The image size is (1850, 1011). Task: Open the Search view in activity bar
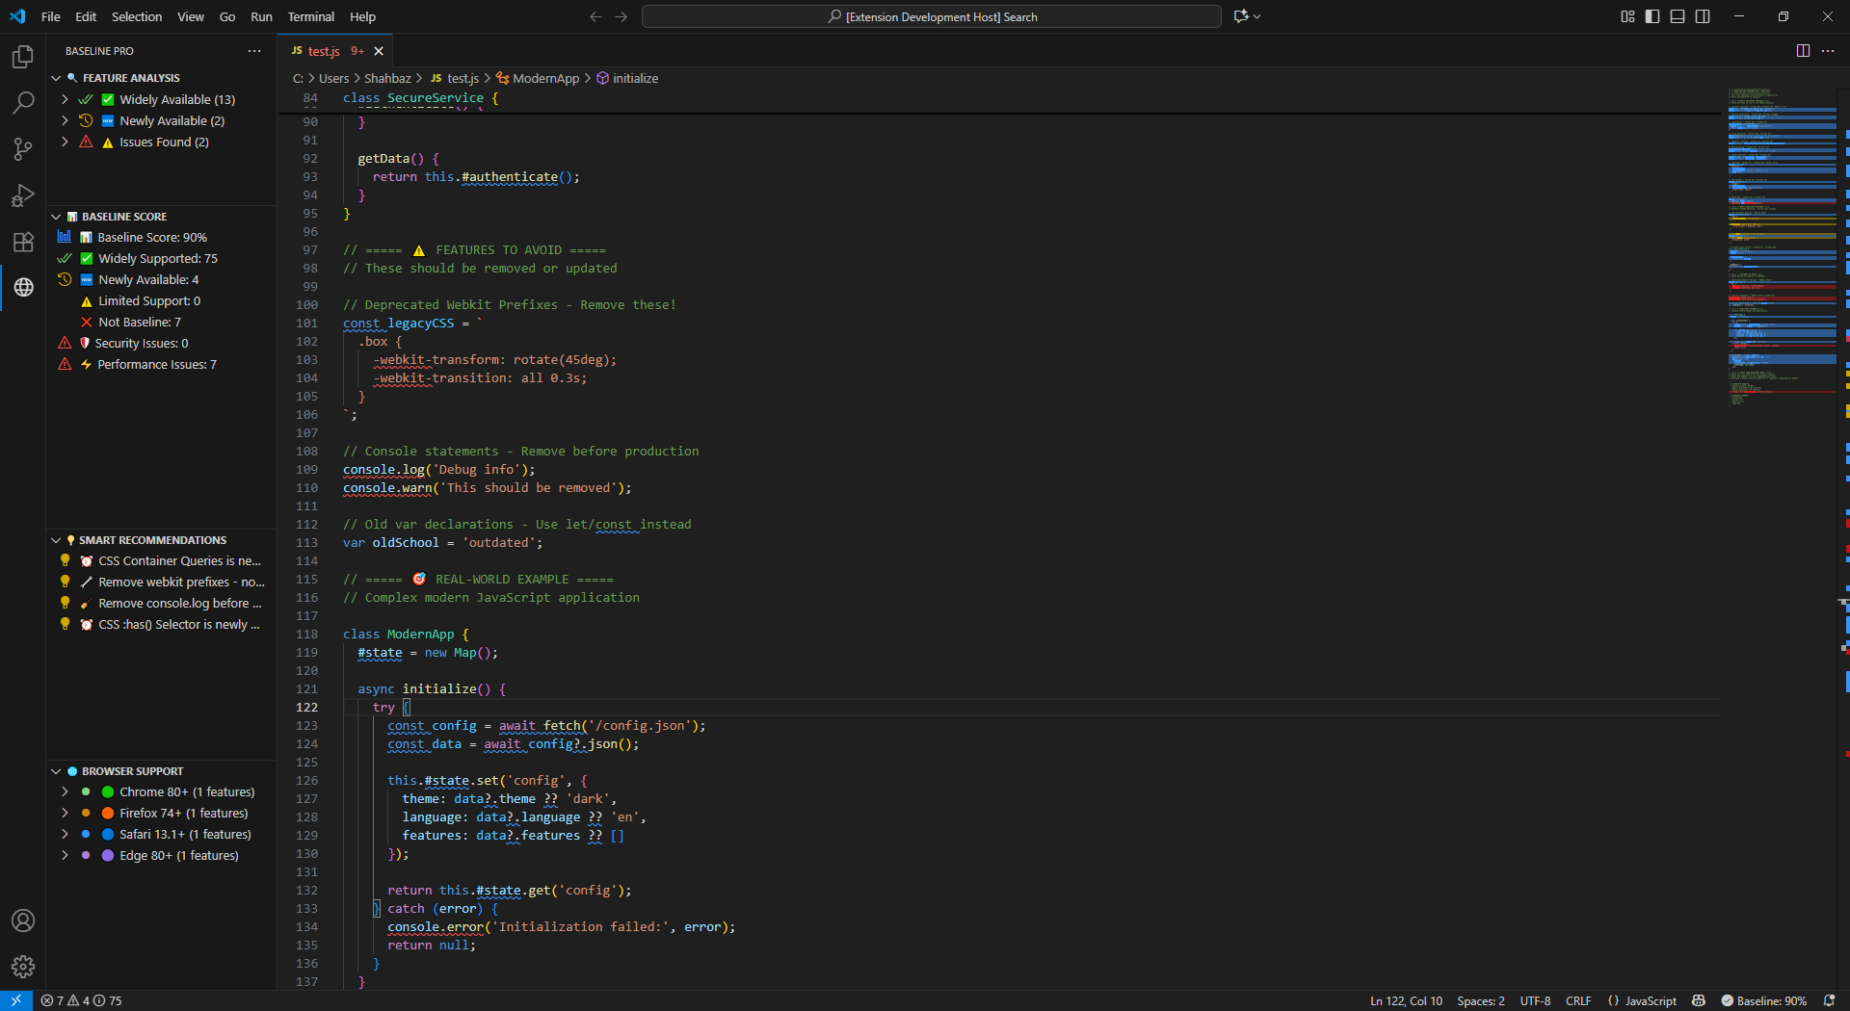pos(23,103)
